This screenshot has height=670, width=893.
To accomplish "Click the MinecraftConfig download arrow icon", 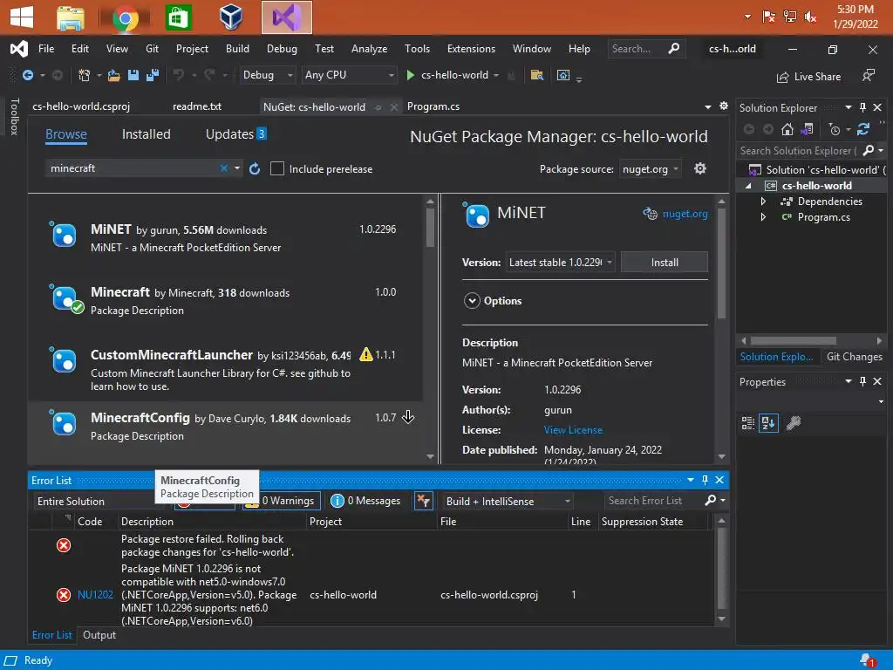I will tap(408, 418).
